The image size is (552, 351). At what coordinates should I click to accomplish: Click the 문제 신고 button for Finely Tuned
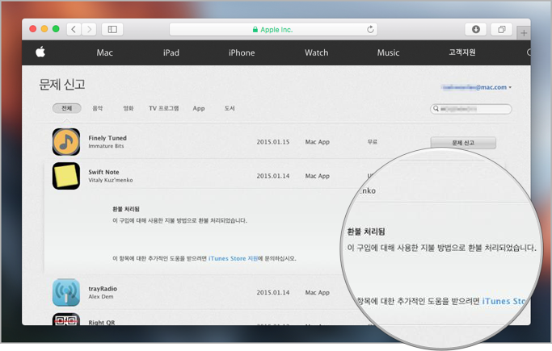click(463, 143)
